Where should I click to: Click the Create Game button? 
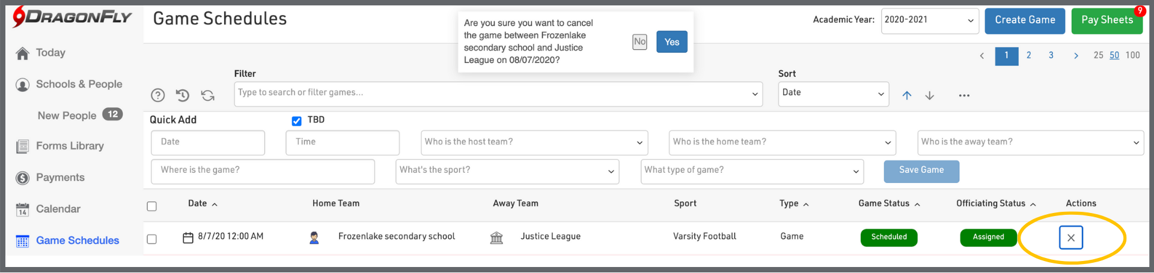coord(1024,20)
